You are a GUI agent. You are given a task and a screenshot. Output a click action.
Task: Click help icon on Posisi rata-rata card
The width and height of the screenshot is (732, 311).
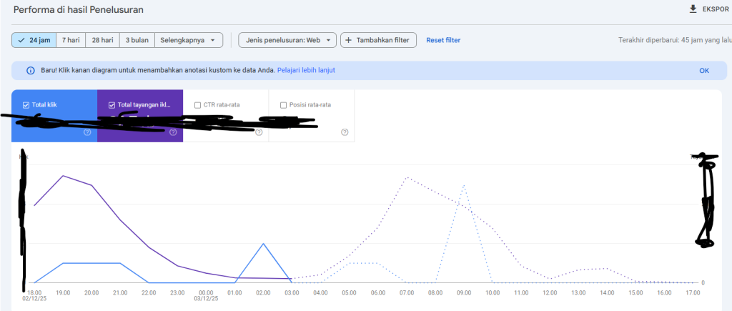(345, 132)
